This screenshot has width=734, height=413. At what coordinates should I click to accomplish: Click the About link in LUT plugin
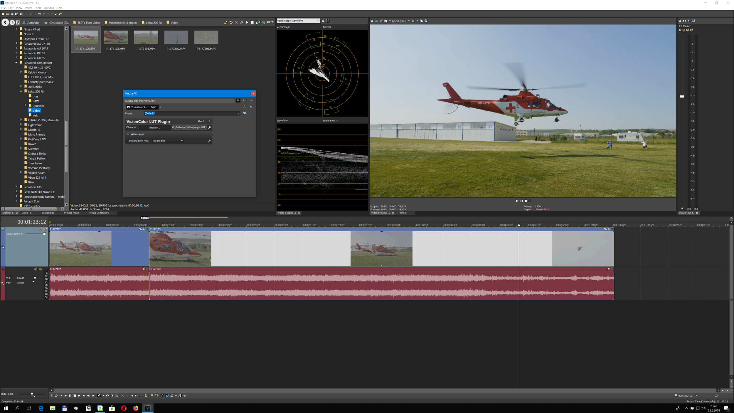pyautogui.click(x=201, y=121)
